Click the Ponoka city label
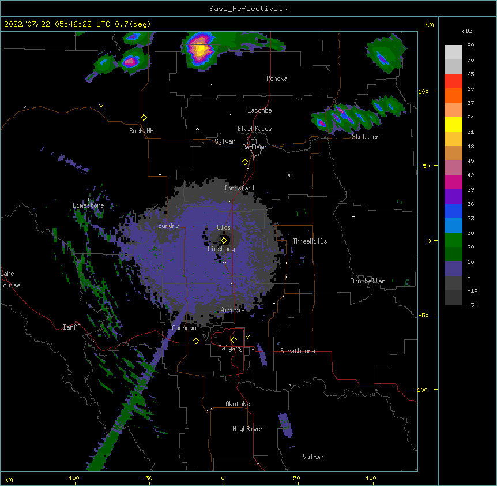The width and height of the screenshot is (497, 486). [277, 78]
